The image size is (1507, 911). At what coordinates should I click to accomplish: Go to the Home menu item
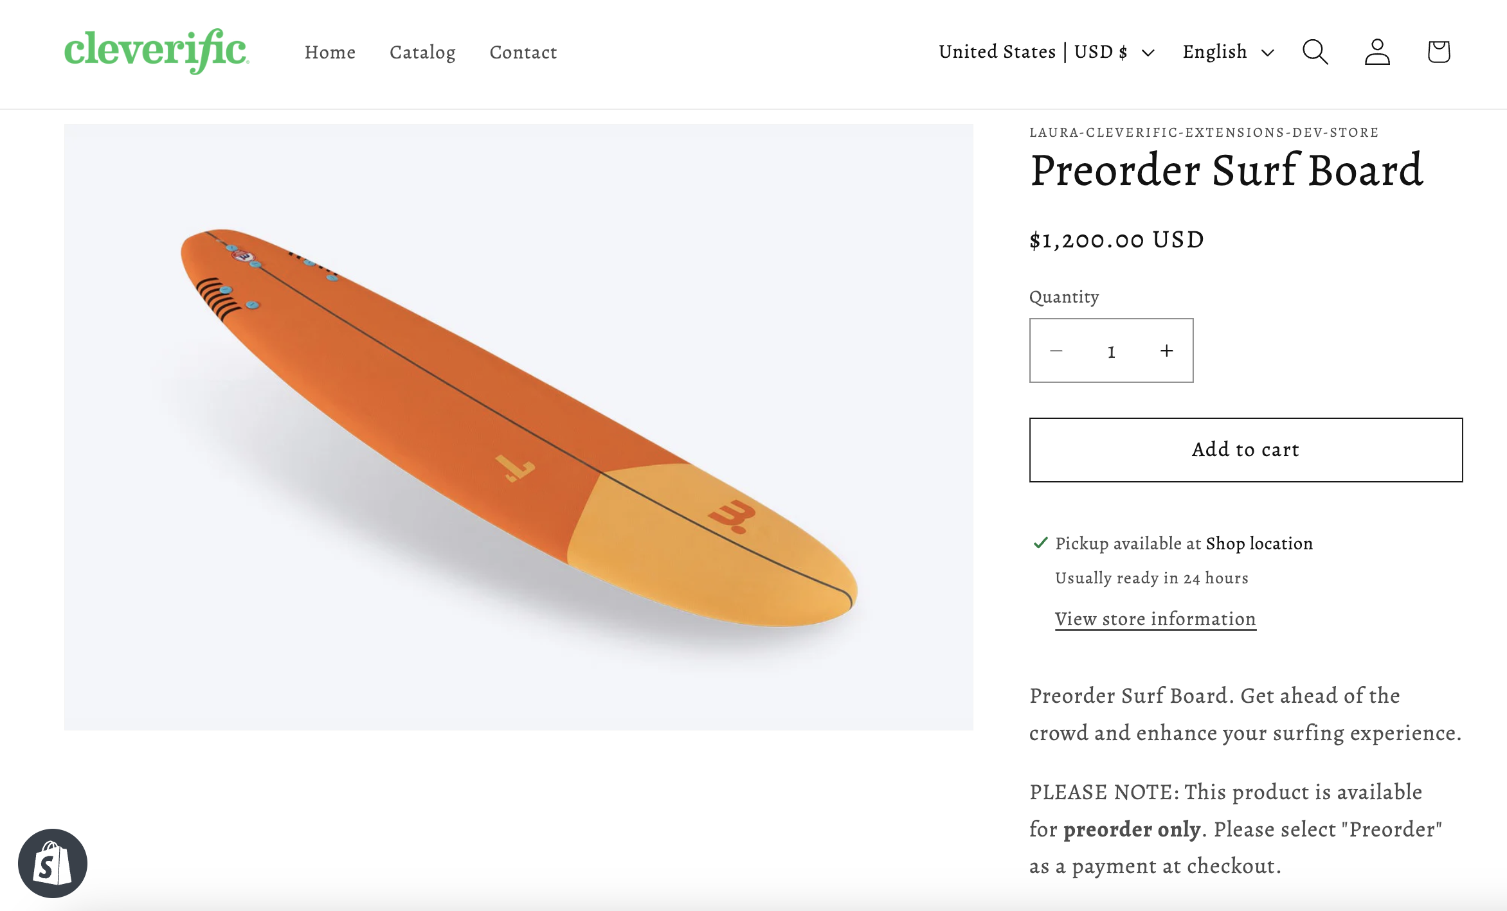pos(330,52)
